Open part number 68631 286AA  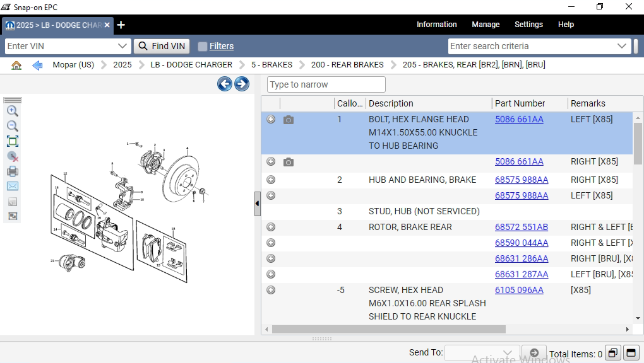(521, 258)
